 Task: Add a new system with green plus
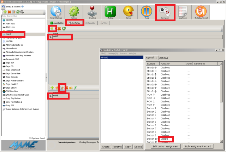click(x=5, y=12)
